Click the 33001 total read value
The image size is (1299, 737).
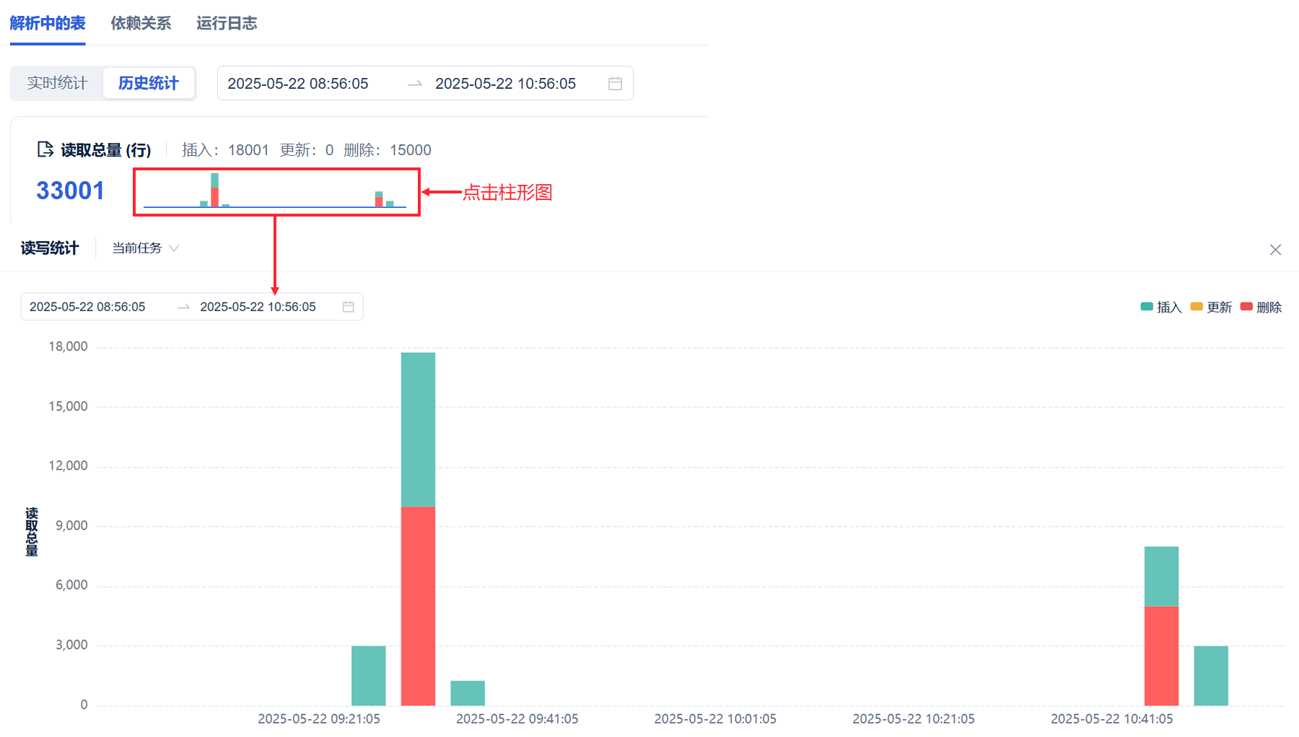(x=70, y=191)
